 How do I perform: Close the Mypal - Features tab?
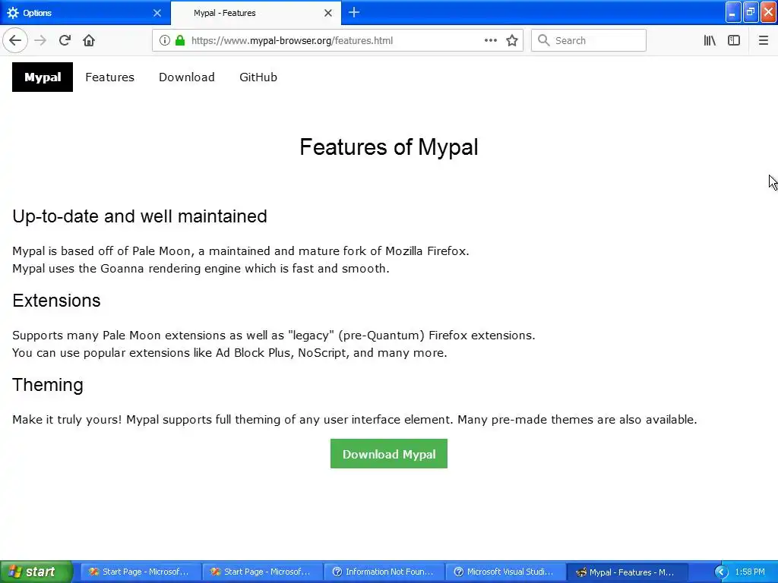coord(328,13)
